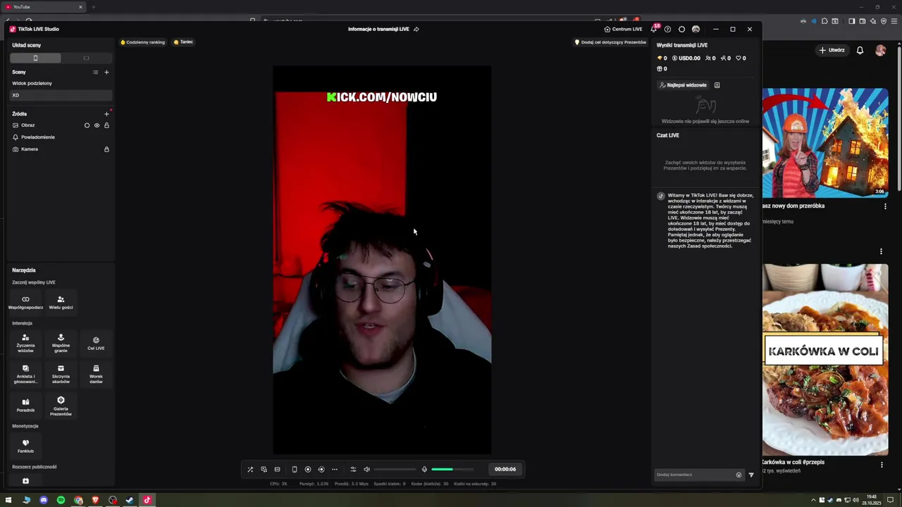Mute the desktop speaker audio
The height and width of the screenshot is (507, 902).
click(x=366, y=469)
